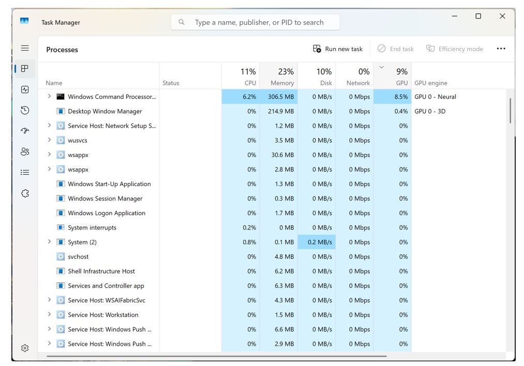Expand Service Host: WSAIFabricSvc row
Image resolution: width=524 pixels, height=366 pixels.
pyautogui.click(x=49, y=299)
